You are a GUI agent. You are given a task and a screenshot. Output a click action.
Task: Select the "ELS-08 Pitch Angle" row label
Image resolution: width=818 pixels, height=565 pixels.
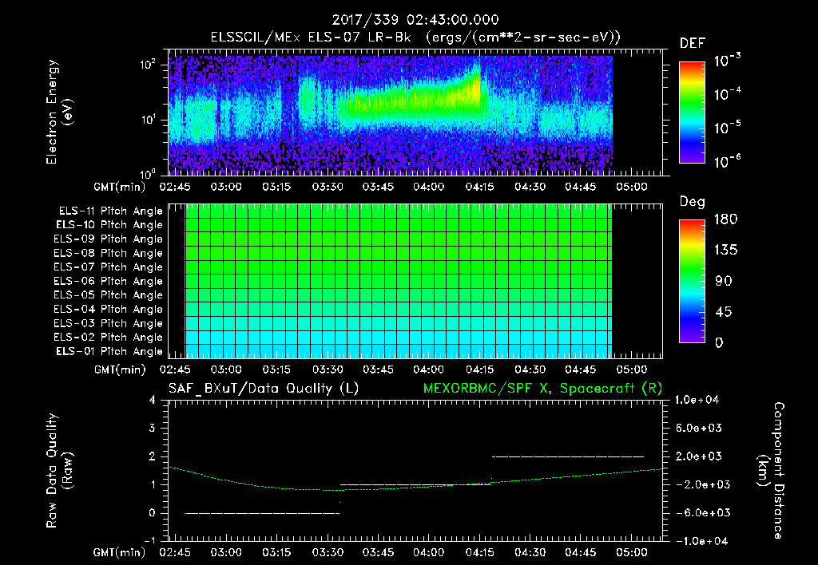click(x=109, y=253)
